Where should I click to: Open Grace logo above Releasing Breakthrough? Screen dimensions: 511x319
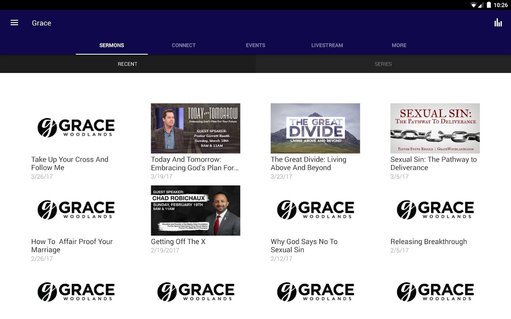click(x=435, y=210)
